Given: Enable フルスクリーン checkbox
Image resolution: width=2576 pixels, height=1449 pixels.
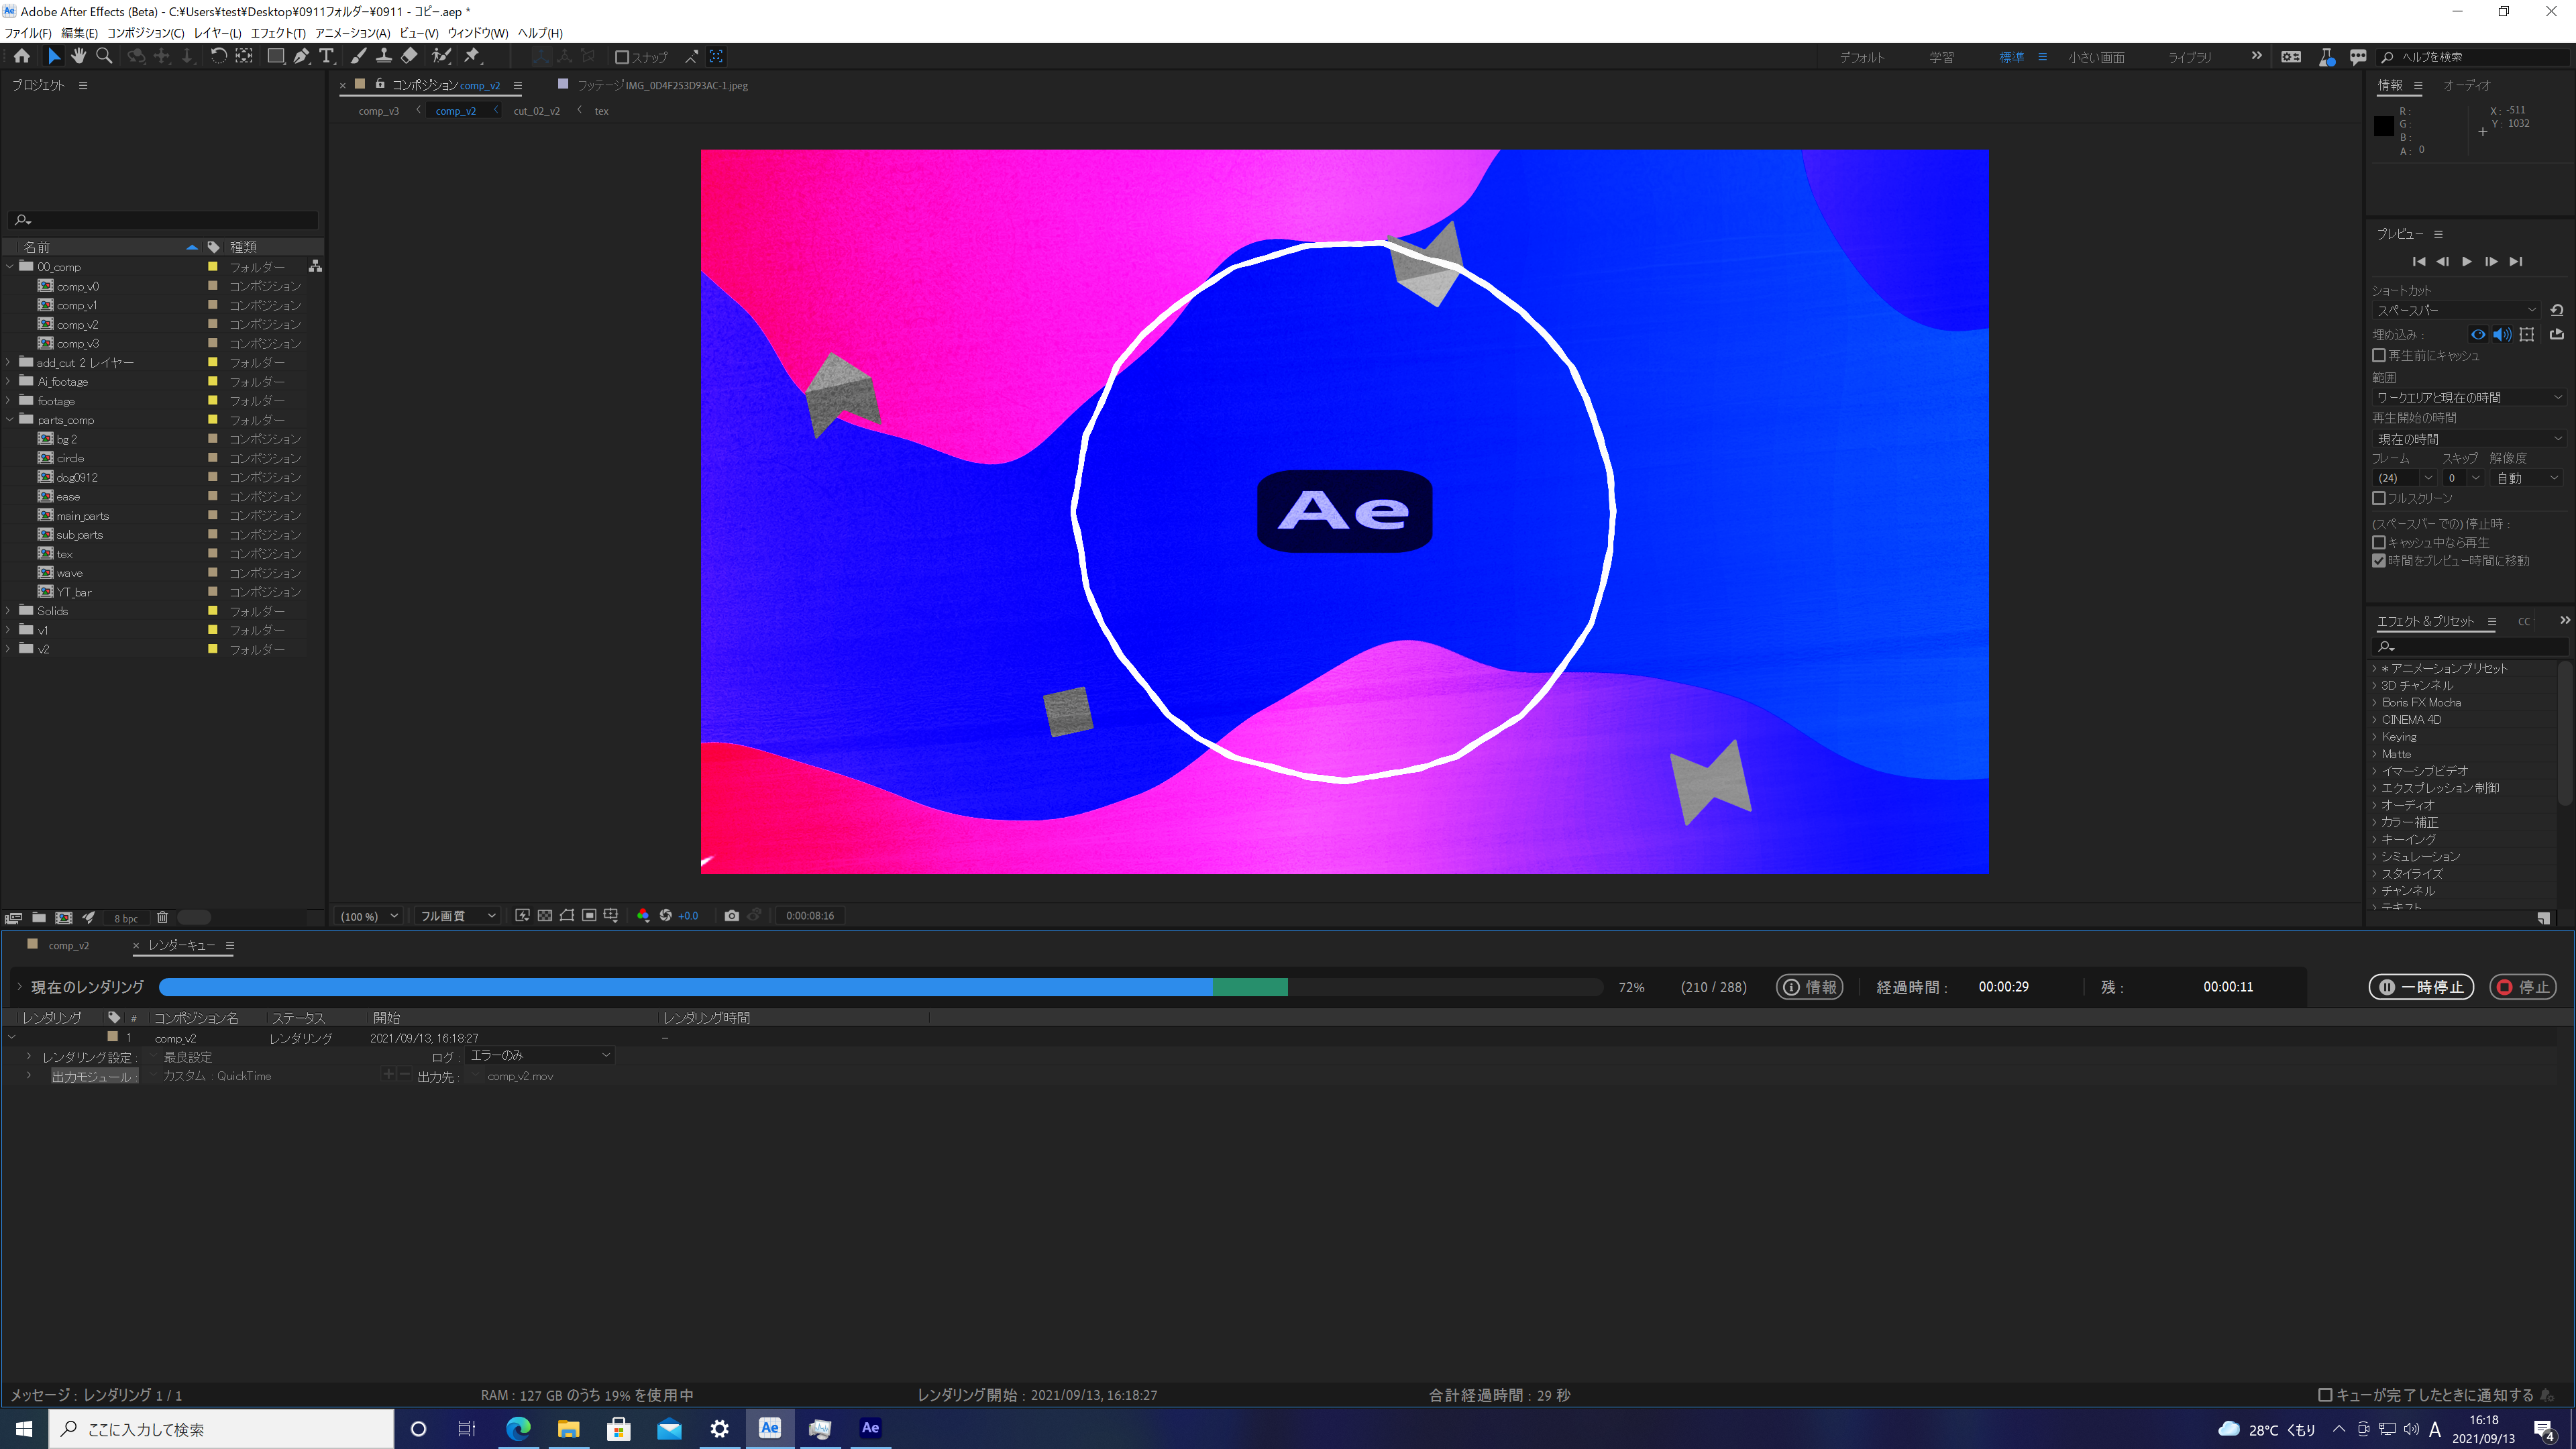Looking at the screenshot, I should [2379, 498].
